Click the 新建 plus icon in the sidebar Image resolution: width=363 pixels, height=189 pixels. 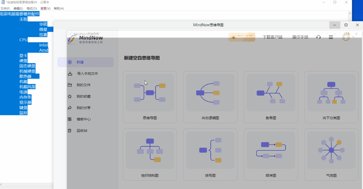(70, 62)
